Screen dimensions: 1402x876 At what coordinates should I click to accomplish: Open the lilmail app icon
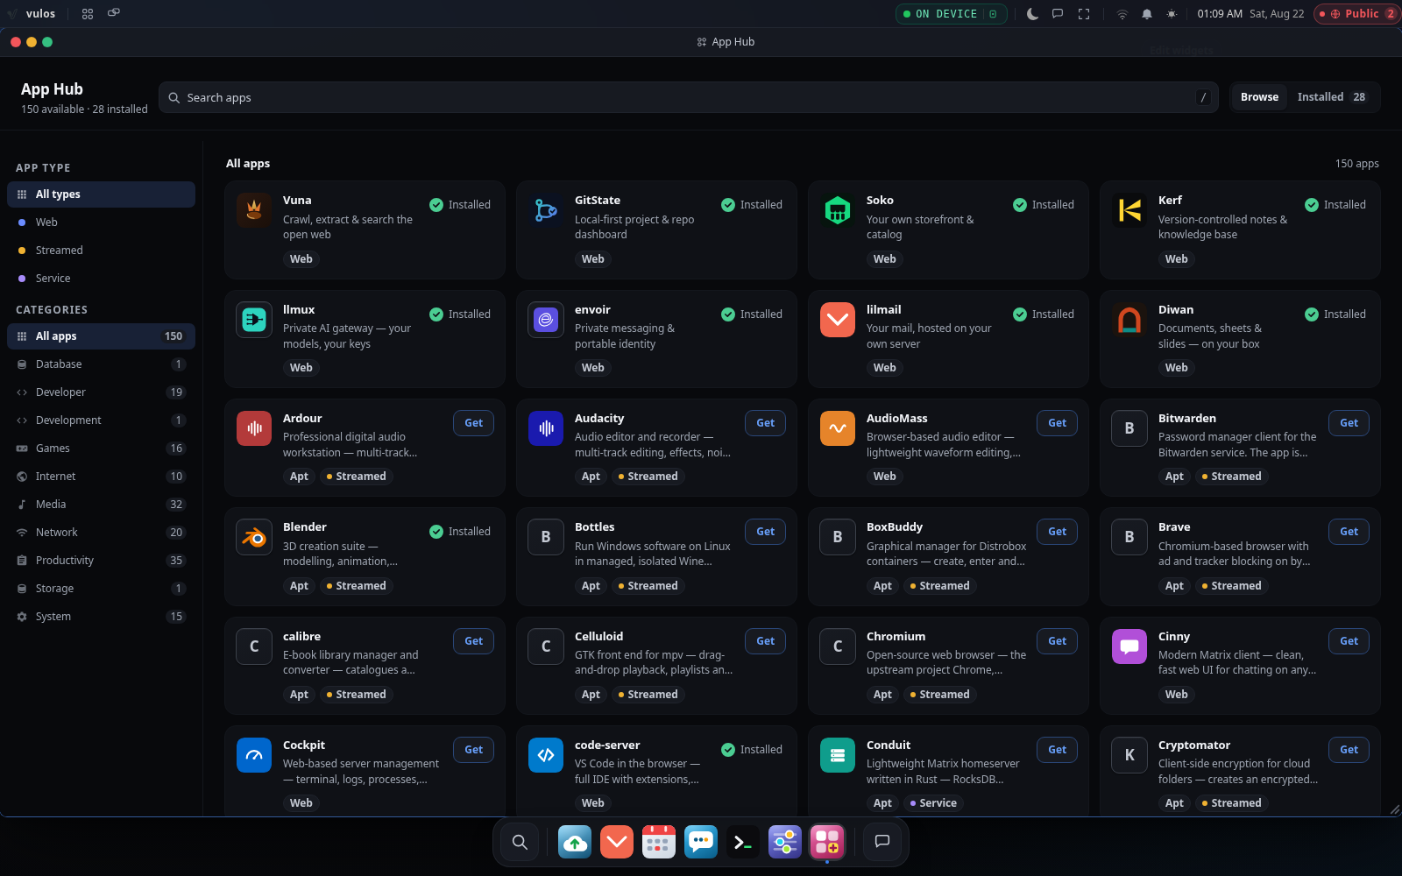pyautogui.click(x=838, y=320)
